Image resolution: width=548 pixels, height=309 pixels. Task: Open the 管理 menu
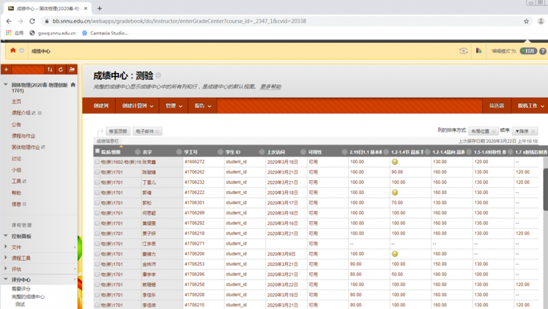(x=174, y=106)
